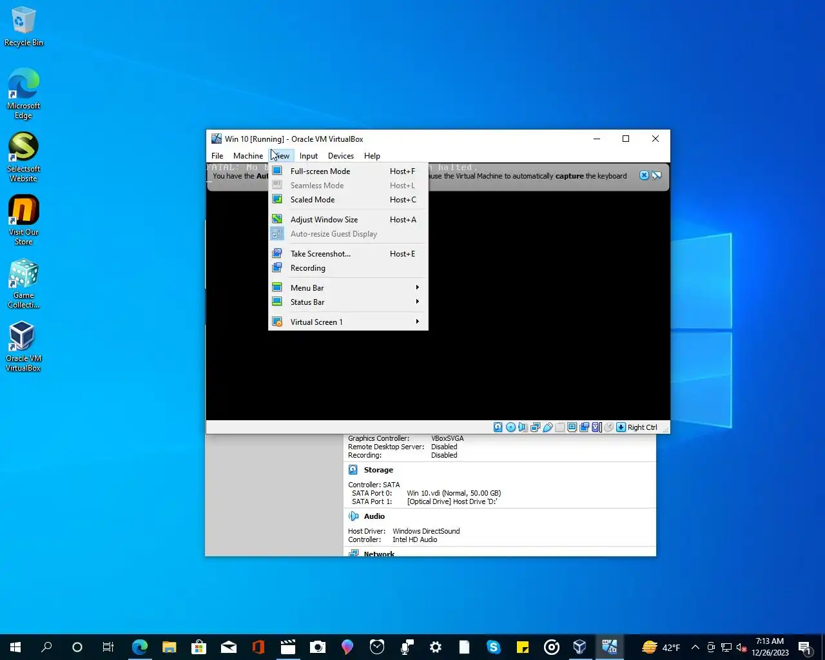Open the Machine menu
The image size is (825, 660).
[x=248, y=156]
